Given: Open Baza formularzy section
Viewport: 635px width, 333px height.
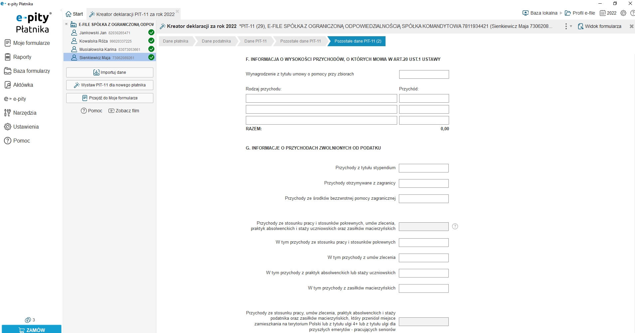Looking at the screenshot, I should (27, 71).
